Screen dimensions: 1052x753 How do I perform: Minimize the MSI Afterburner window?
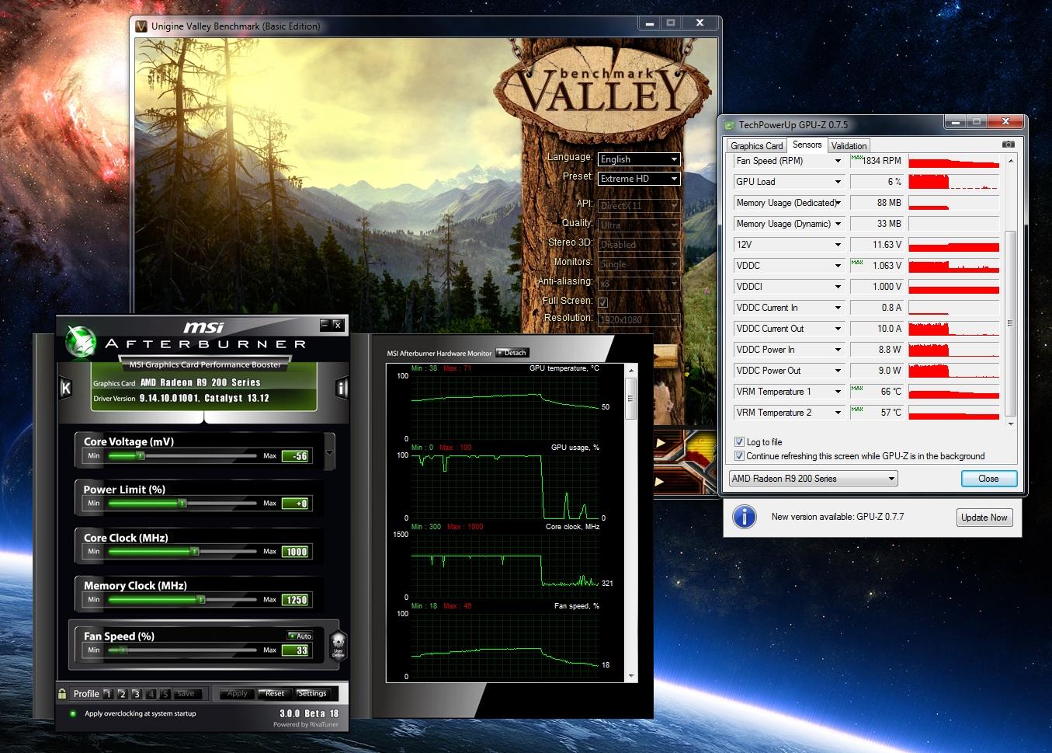pos(325,325)
